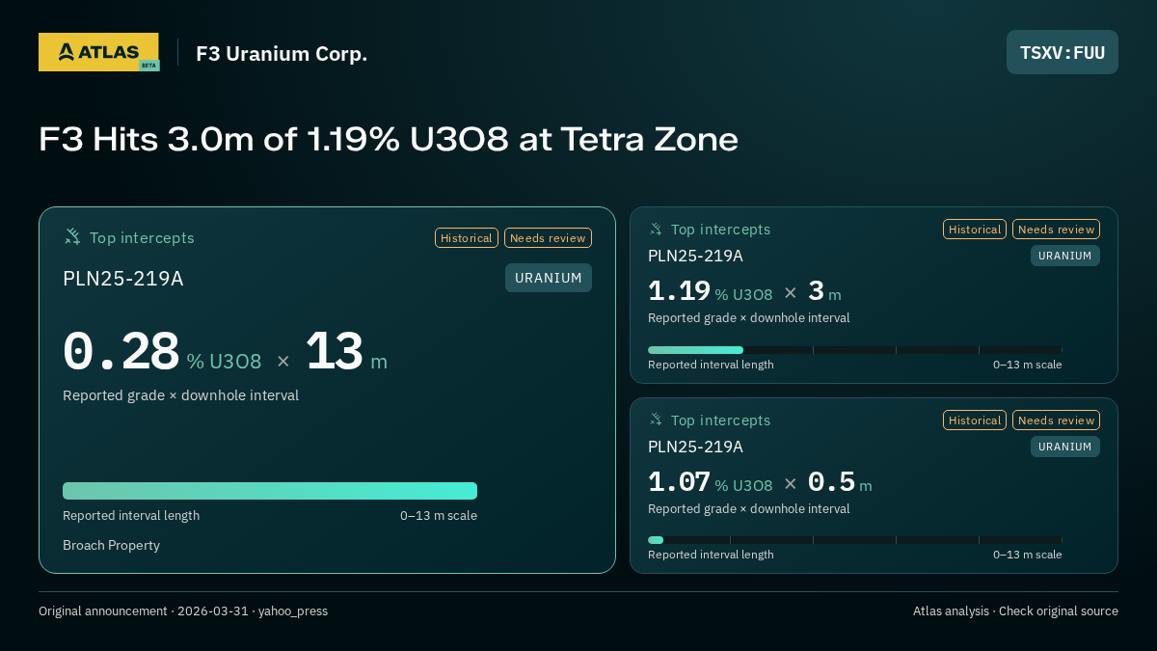Click Needs review tag on the 1.07% card
Screen dimensions: 1157x651
click(x=1056, y=420)
